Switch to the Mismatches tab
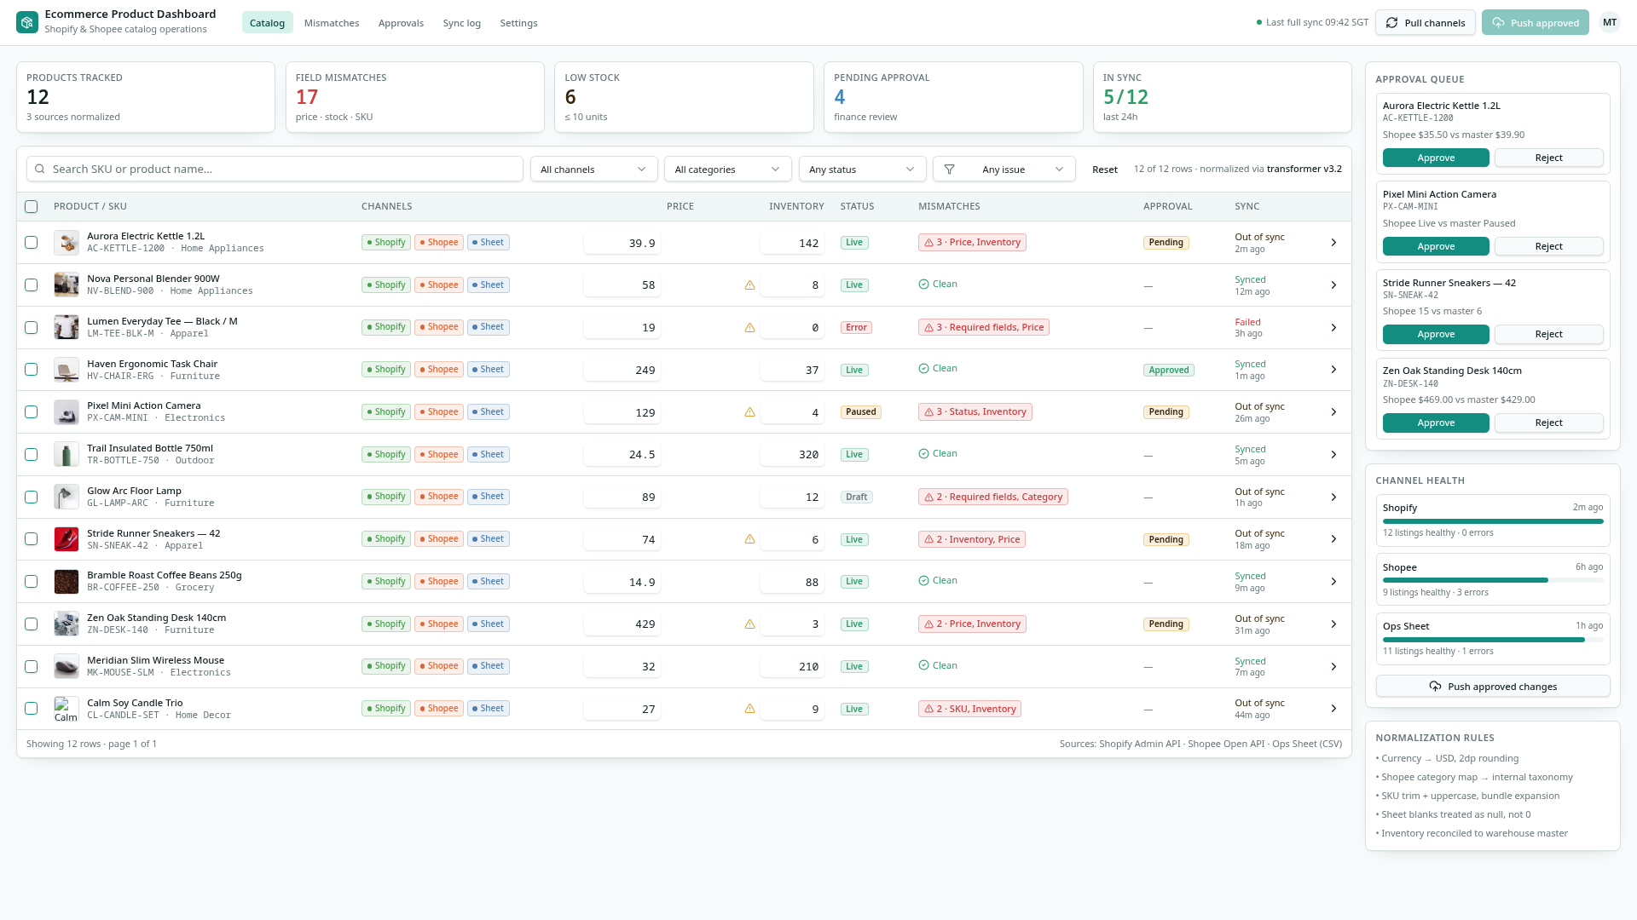1637x920 pixels. click(x=332, y=23)
